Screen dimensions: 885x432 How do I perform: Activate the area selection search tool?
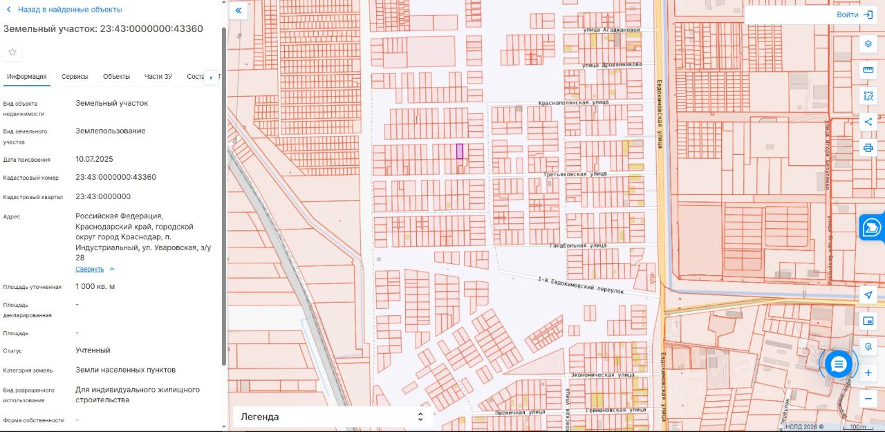868,96
